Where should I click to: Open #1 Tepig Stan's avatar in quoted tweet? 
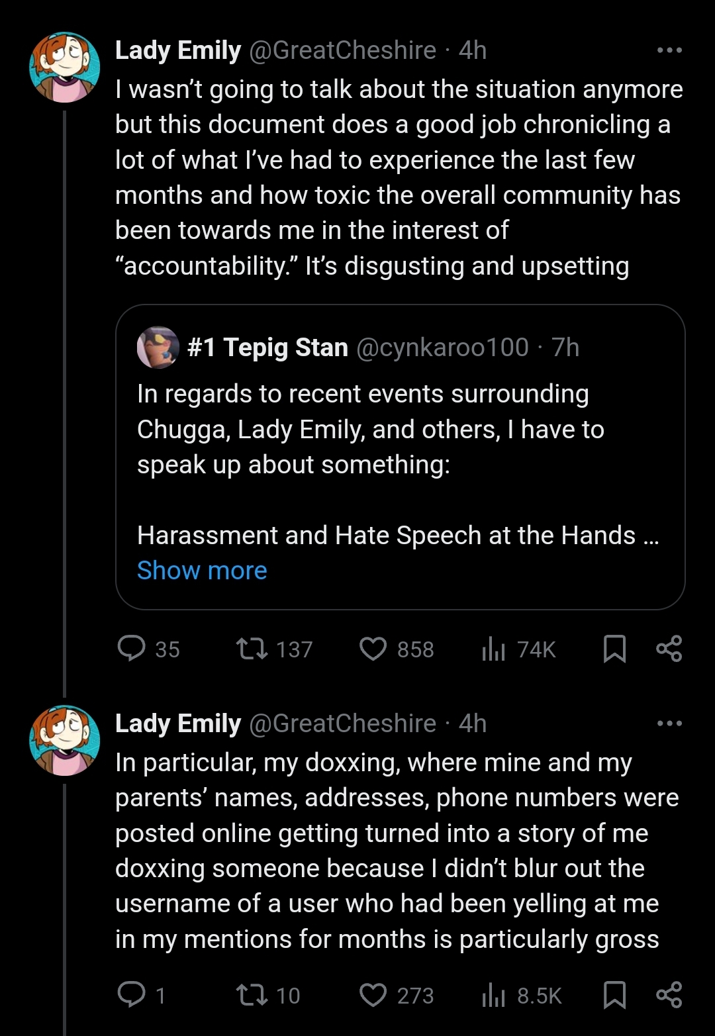point(158,347)
